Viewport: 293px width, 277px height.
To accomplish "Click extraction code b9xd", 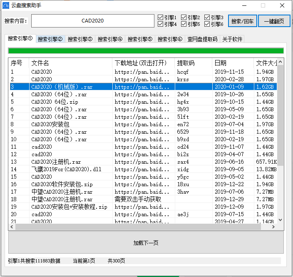I will click(x=183, y=140).
